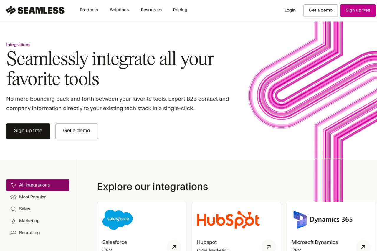
Task: Click Explore our integrations heading
Action: click(x=153, y=187)
